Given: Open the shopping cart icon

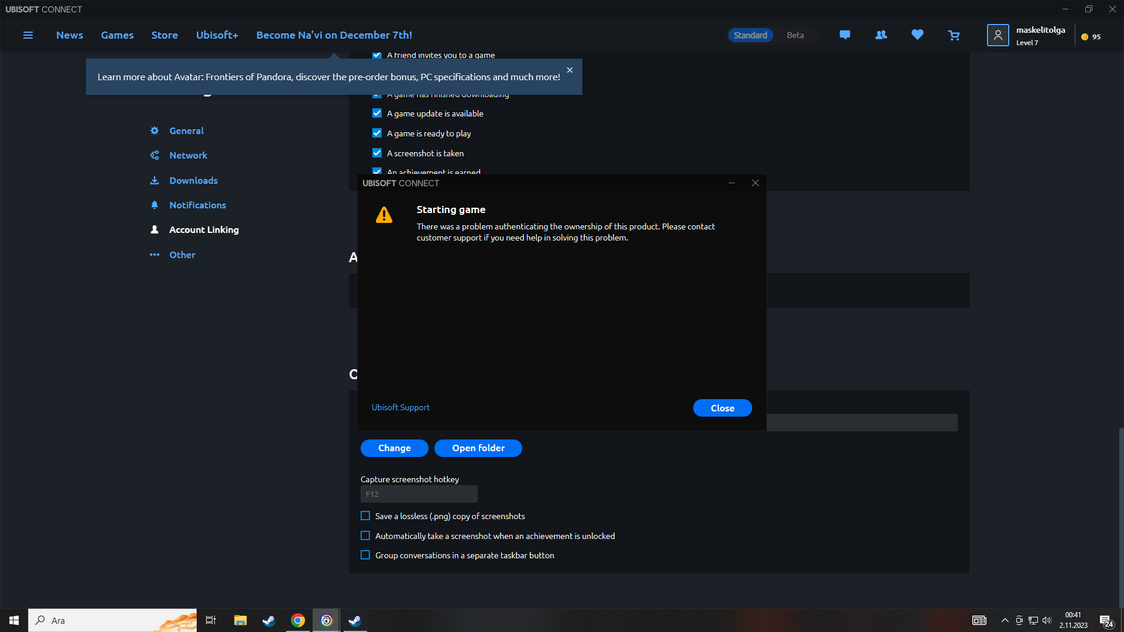Looking at the screenshot, I should (x=954, y=36).
